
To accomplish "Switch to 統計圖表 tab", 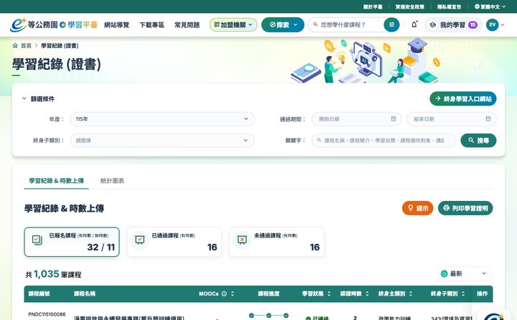I will (x=112, y=181).
